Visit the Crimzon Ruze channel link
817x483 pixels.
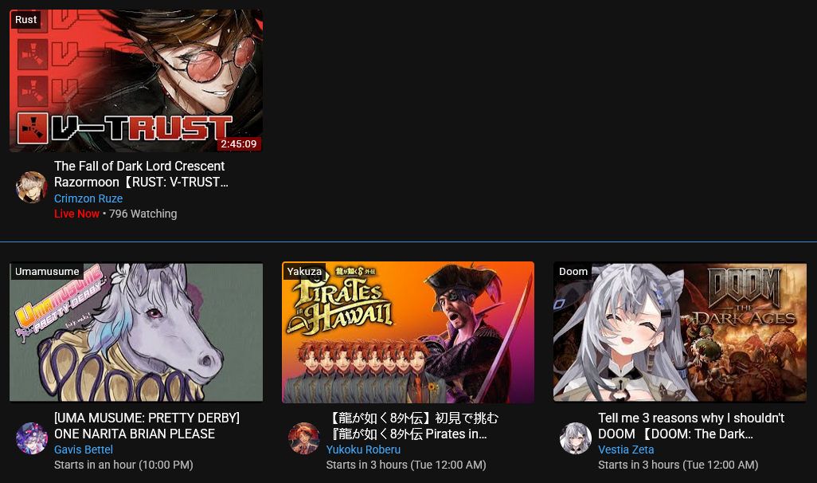88,198
